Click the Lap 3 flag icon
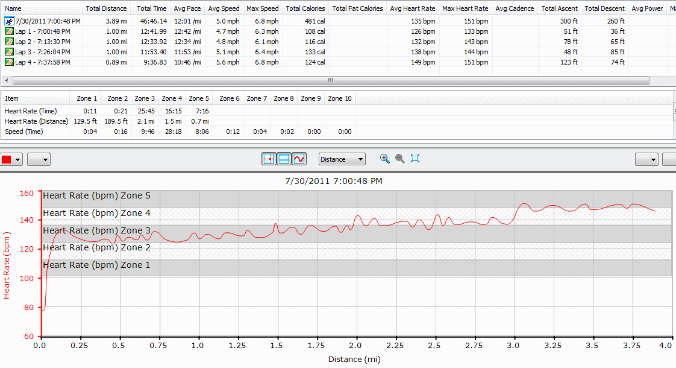This screenshot has height=368, width=676. tap(9, 52)
